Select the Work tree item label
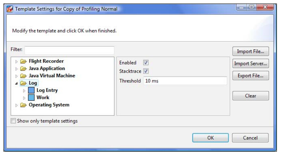 (43, 98)
